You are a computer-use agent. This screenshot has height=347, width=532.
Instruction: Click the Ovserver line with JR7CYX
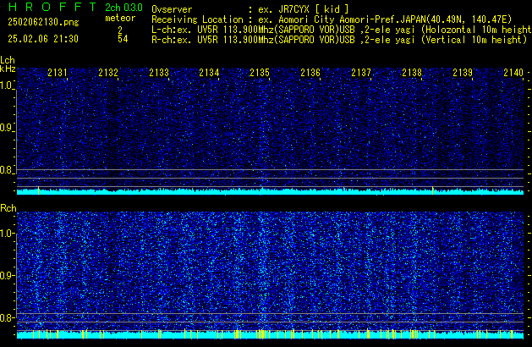[250, 9]
